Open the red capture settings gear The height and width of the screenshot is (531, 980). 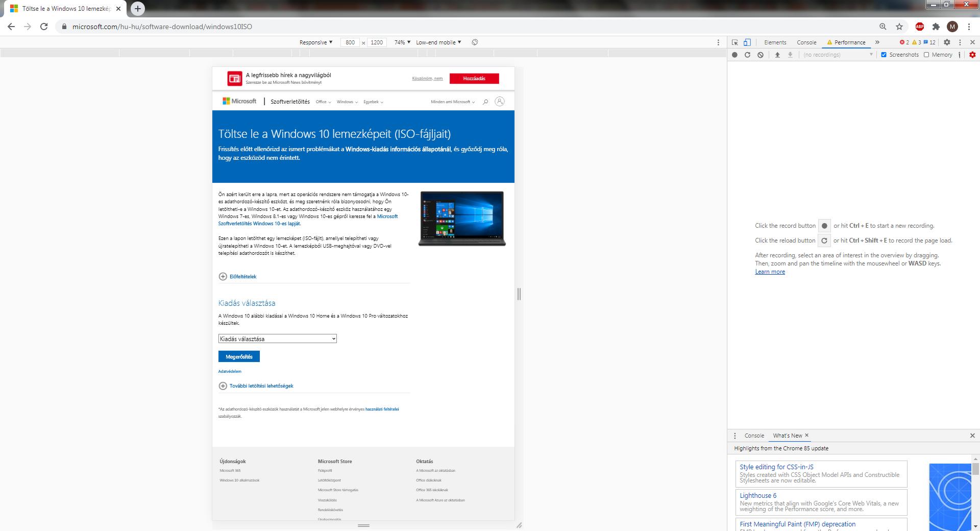click(x=972, y=55)
